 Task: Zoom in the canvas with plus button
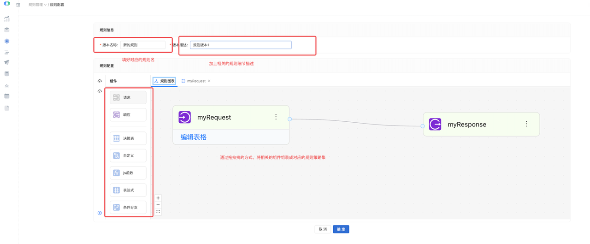pos(158,198)
